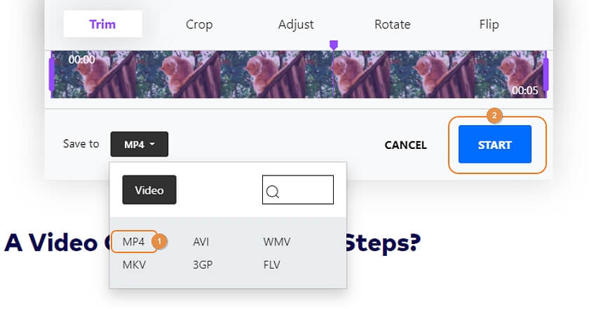Expand the MP4 Save to dropdown
The image size is (596, 309).
[x=139, y=144]
